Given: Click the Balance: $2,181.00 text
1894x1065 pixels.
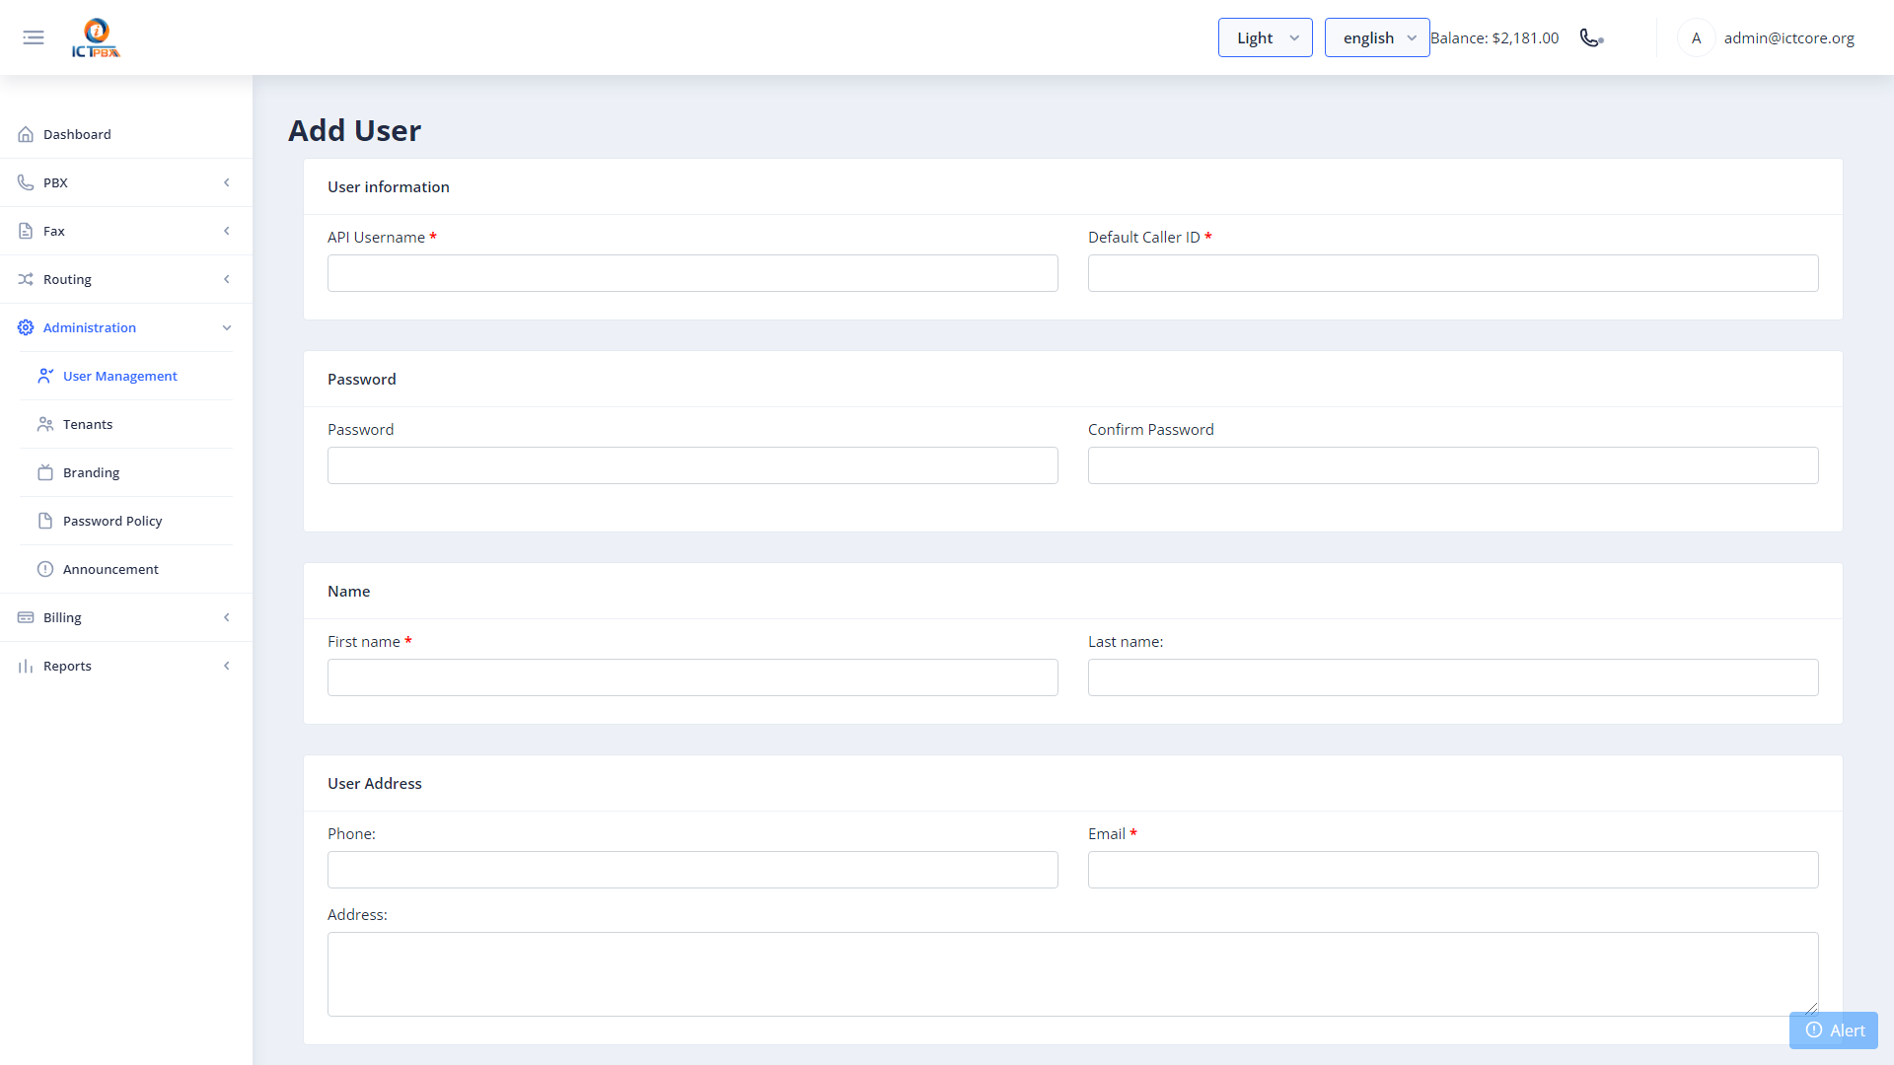Looking at the screenshot, I should (x=1494, y=37).
